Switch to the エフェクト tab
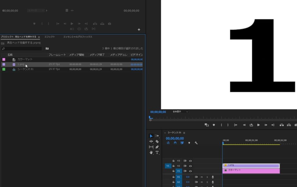The width and height of the screenshot is (297, 187). click(x=50, y=37)
